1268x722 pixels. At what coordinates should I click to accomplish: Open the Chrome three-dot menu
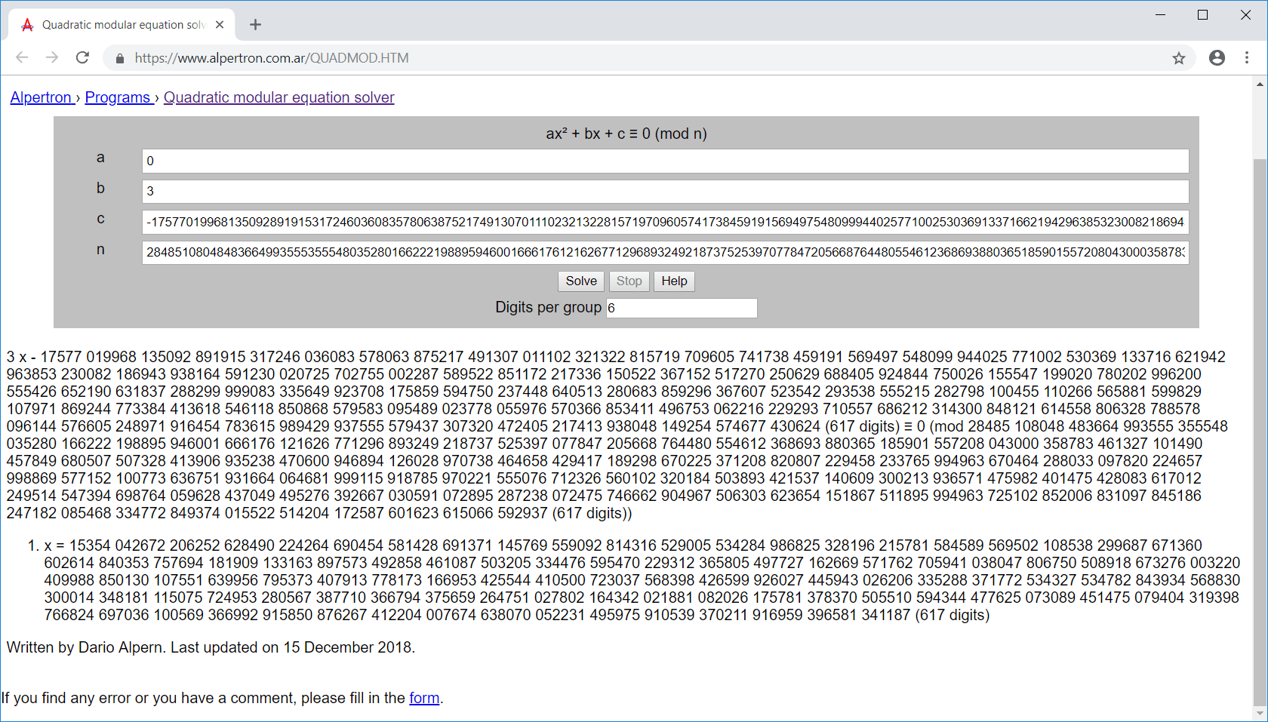(x=1247, y=58)
